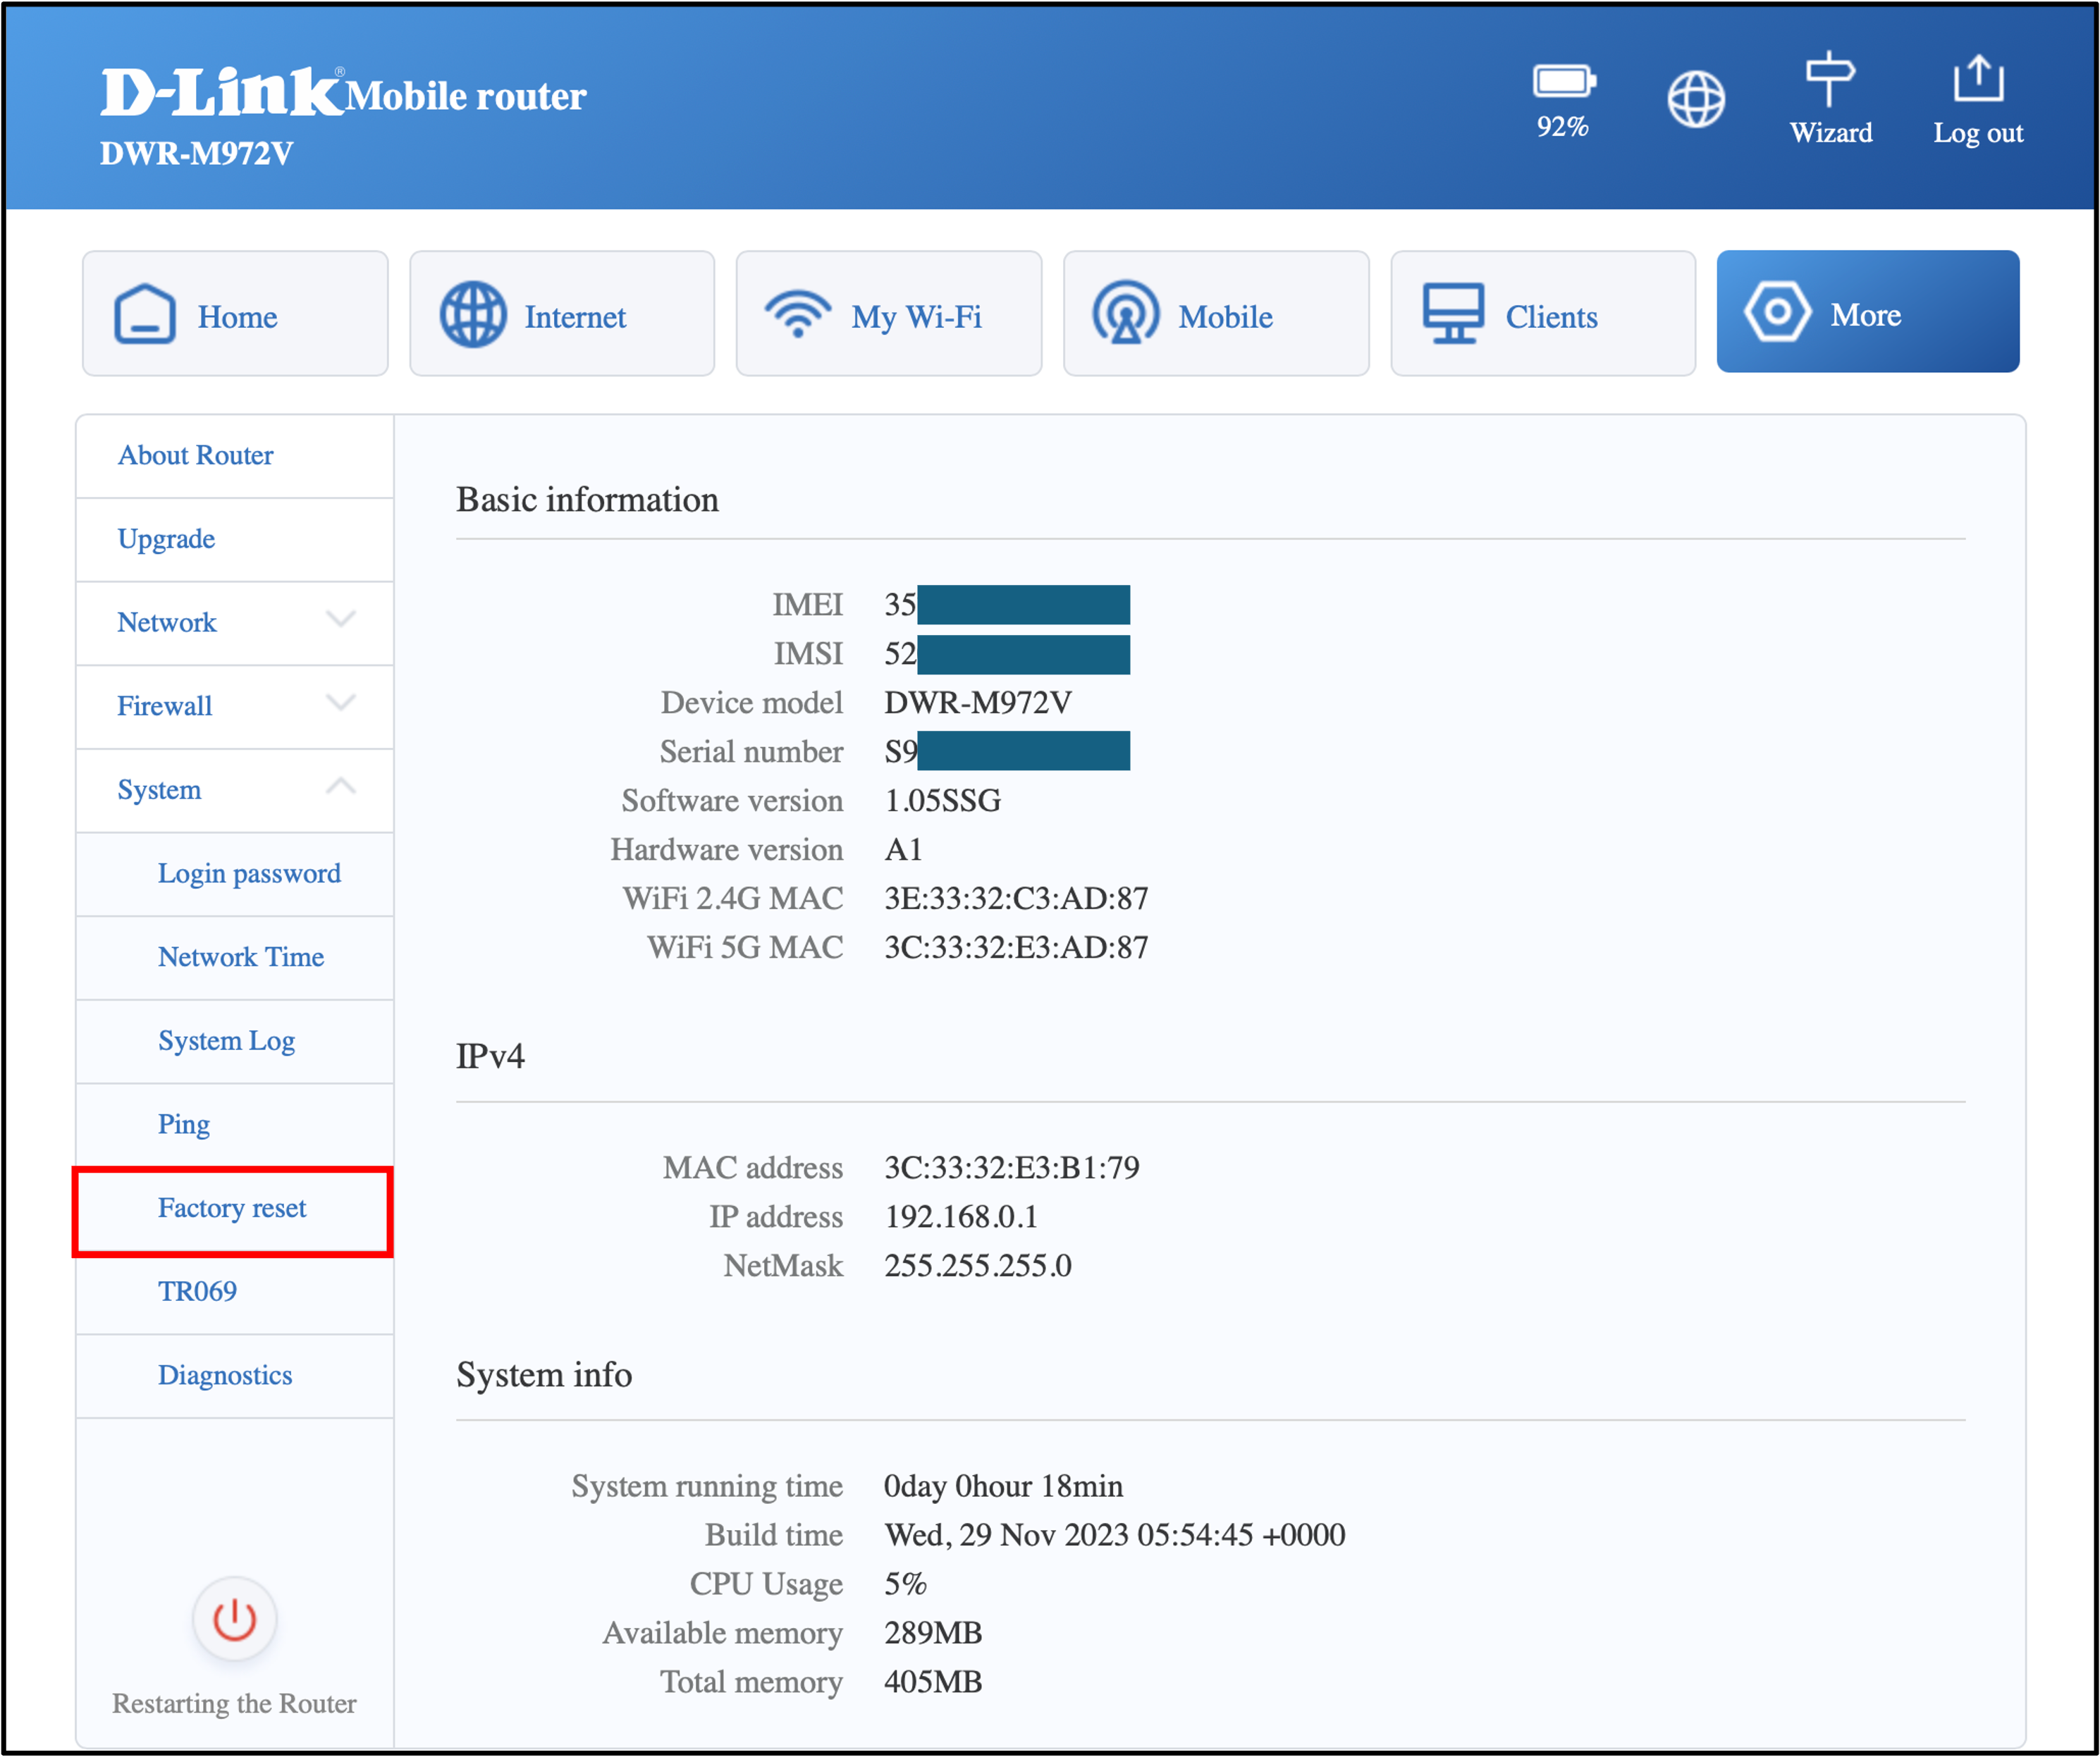
Task: Click the More hexagon gear icon
Action: [x=1777, y=312]
